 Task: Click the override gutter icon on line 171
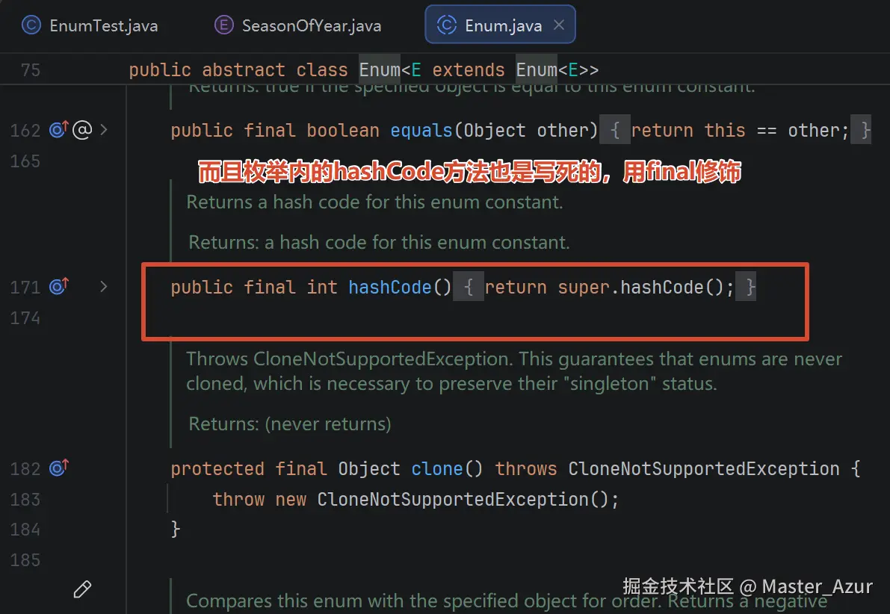tap(58, 287)
